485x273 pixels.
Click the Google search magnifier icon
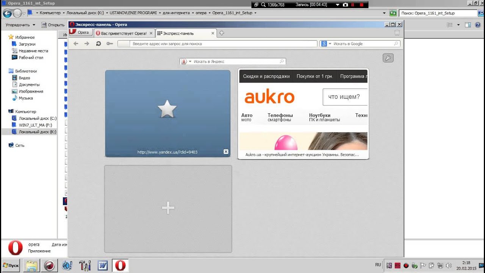pyautogui.click(x=396, y=44)
